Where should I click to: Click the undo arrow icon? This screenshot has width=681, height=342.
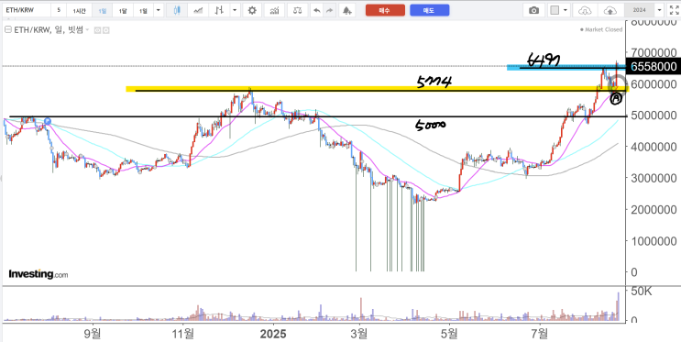click(317, 10)
